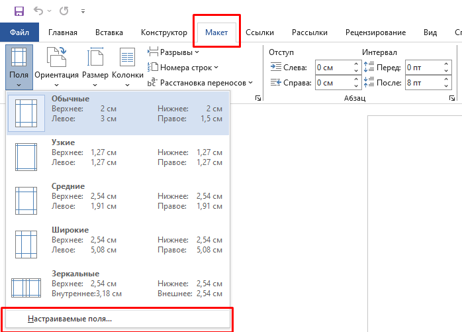
Task: Open Абзац paragraph dialog launcher
Action: (x=451, y=98)
